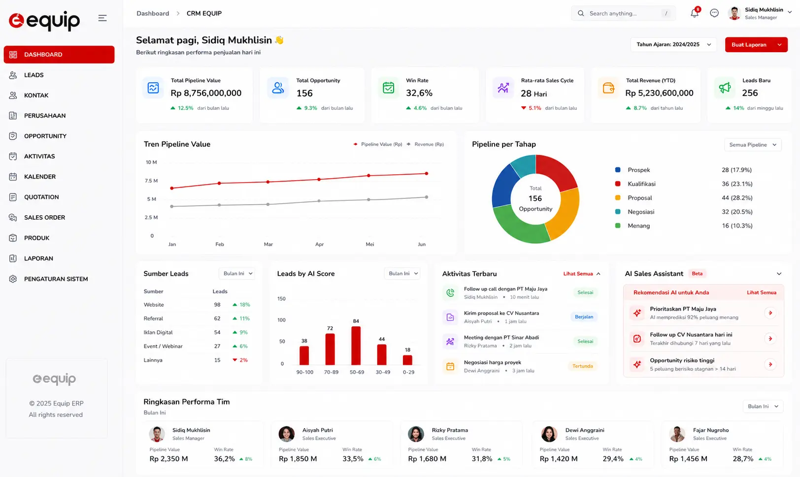This screenshot has height=477, width=800.
Task: Toggle Revenue (Rp) legend series
Action: (x=426, y=144)
